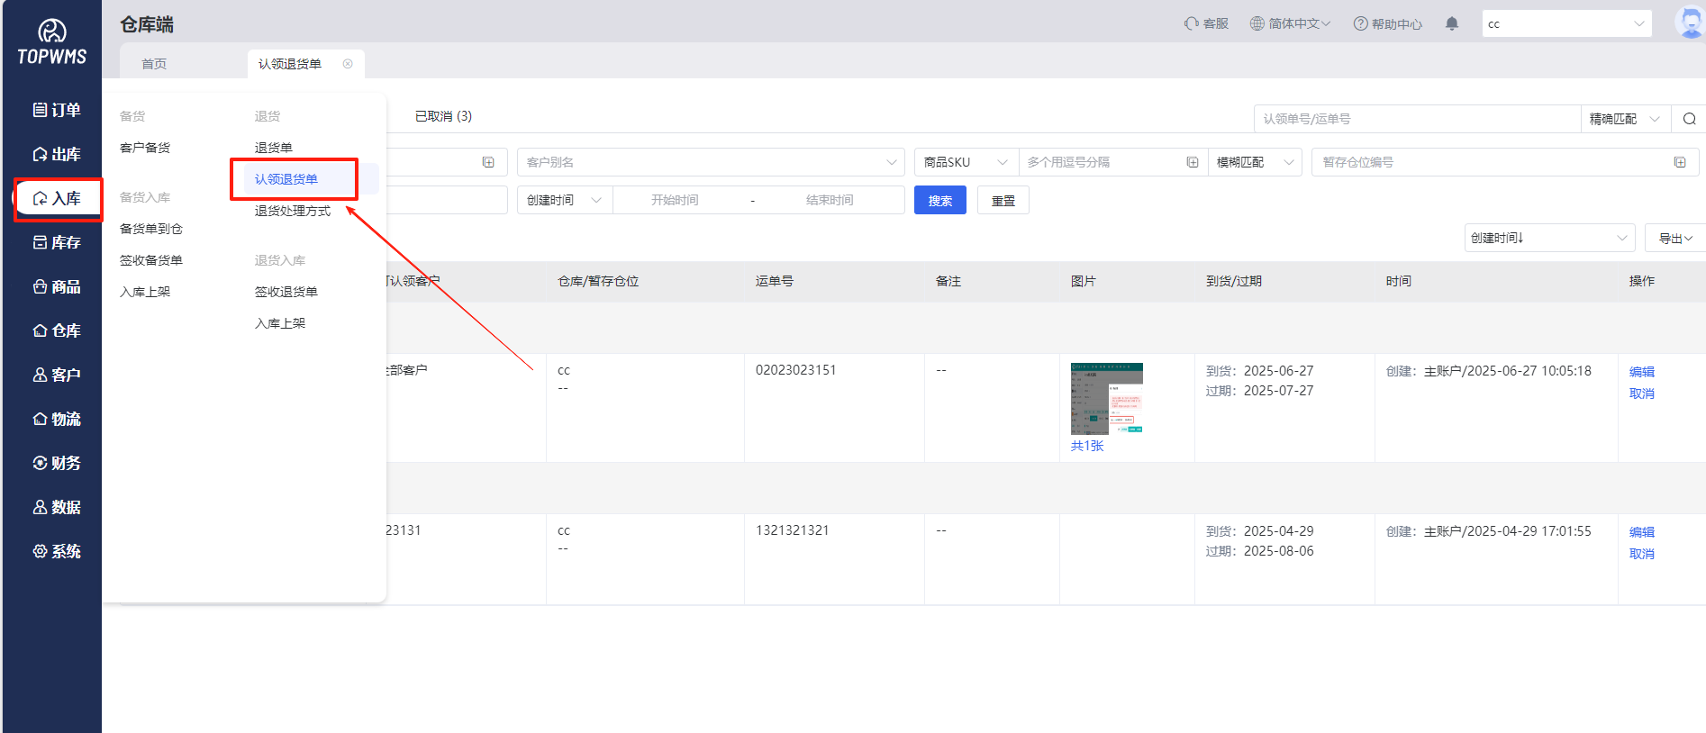Open the 创建时间 filter dropdown
Image resolution: width=1706 pixels, height=733 pixels.
(565, 200)
